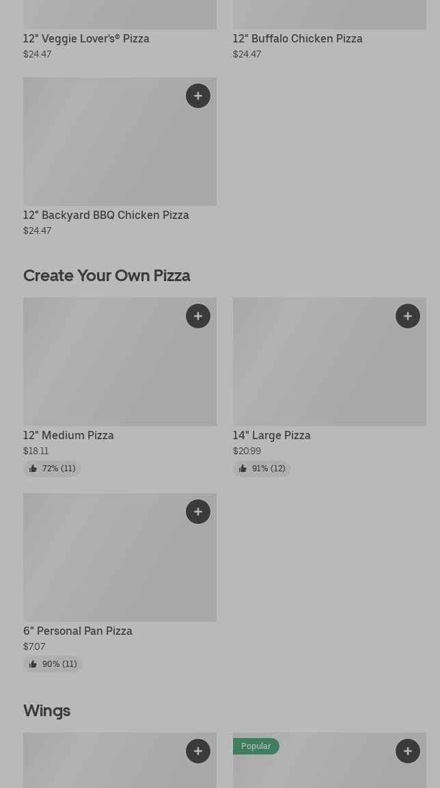This screenshot has width=440, height=788.
Task: Select the 12" Medium Pizza image
Action: pyautogui.click(x=120, y=362)
